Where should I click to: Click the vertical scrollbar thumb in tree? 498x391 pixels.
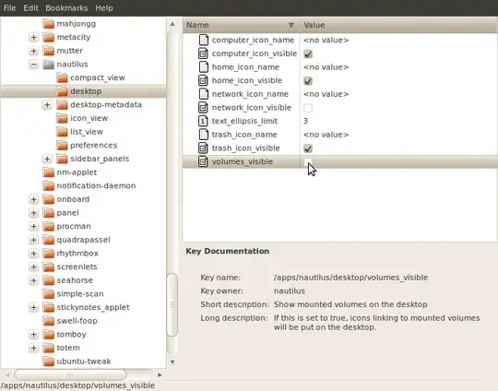click(x=172, y=305)
